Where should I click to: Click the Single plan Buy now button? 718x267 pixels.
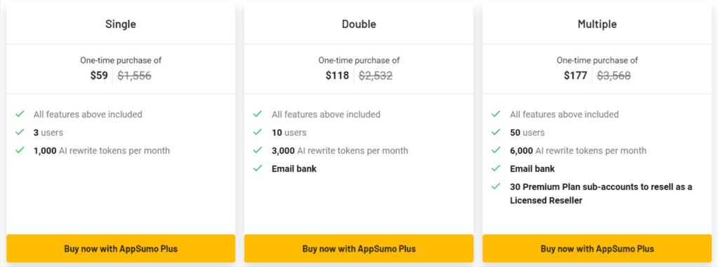[121, 249]
